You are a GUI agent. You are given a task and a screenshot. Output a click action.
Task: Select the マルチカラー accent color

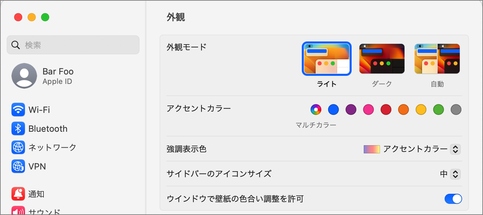pos(316,109)
